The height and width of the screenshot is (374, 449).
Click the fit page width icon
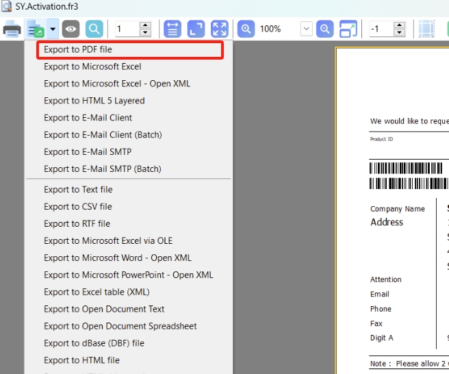coord(172,29)
